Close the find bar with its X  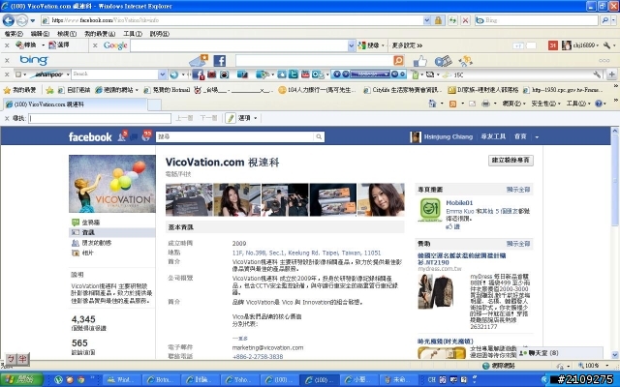coord(7,118)
